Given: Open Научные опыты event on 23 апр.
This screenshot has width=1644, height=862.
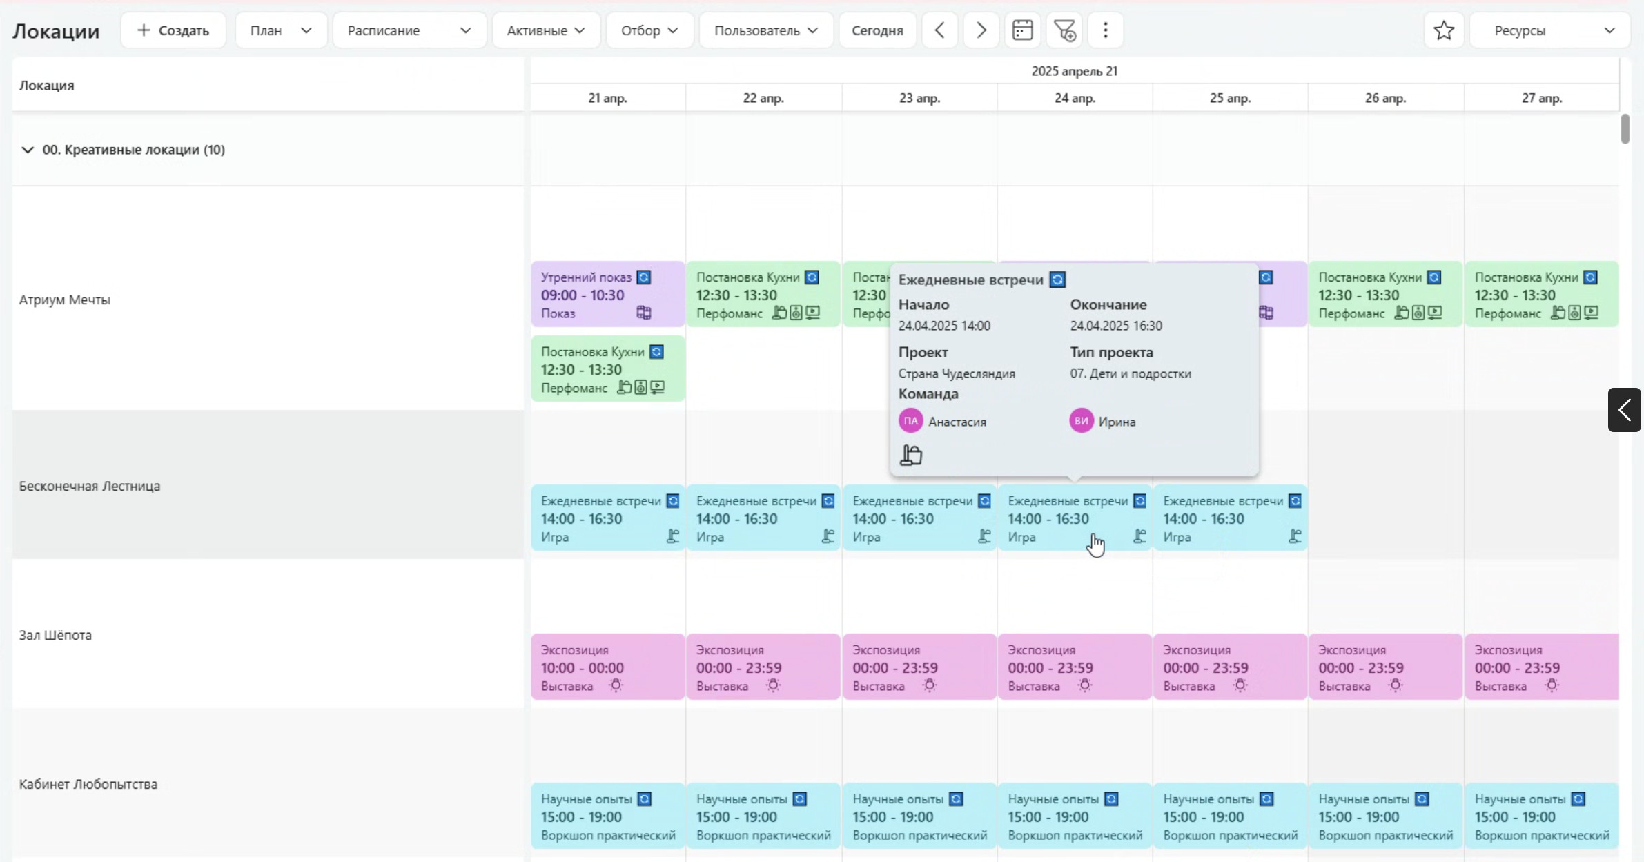Looking at the screenshot, I should [919, 816].
